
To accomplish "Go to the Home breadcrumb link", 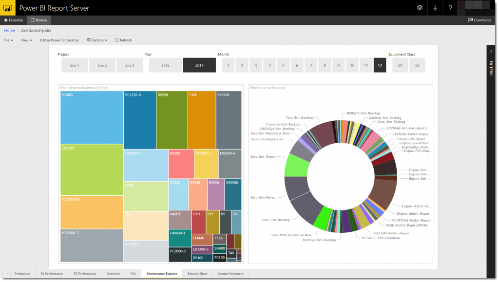I will click(9, 30).
